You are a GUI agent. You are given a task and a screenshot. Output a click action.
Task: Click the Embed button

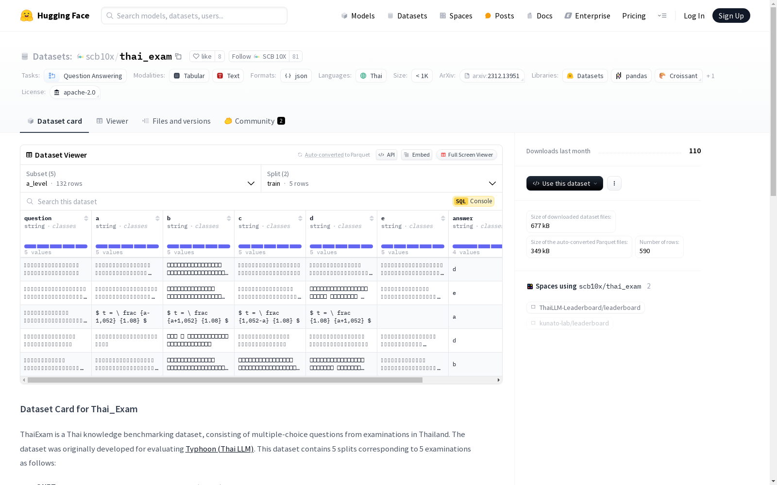click(417, 155)
